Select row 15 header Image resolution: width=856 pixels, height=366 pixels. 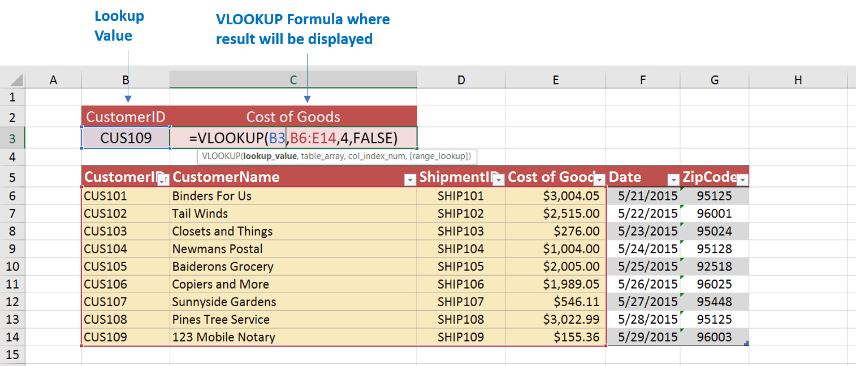(x=12, y=355)
